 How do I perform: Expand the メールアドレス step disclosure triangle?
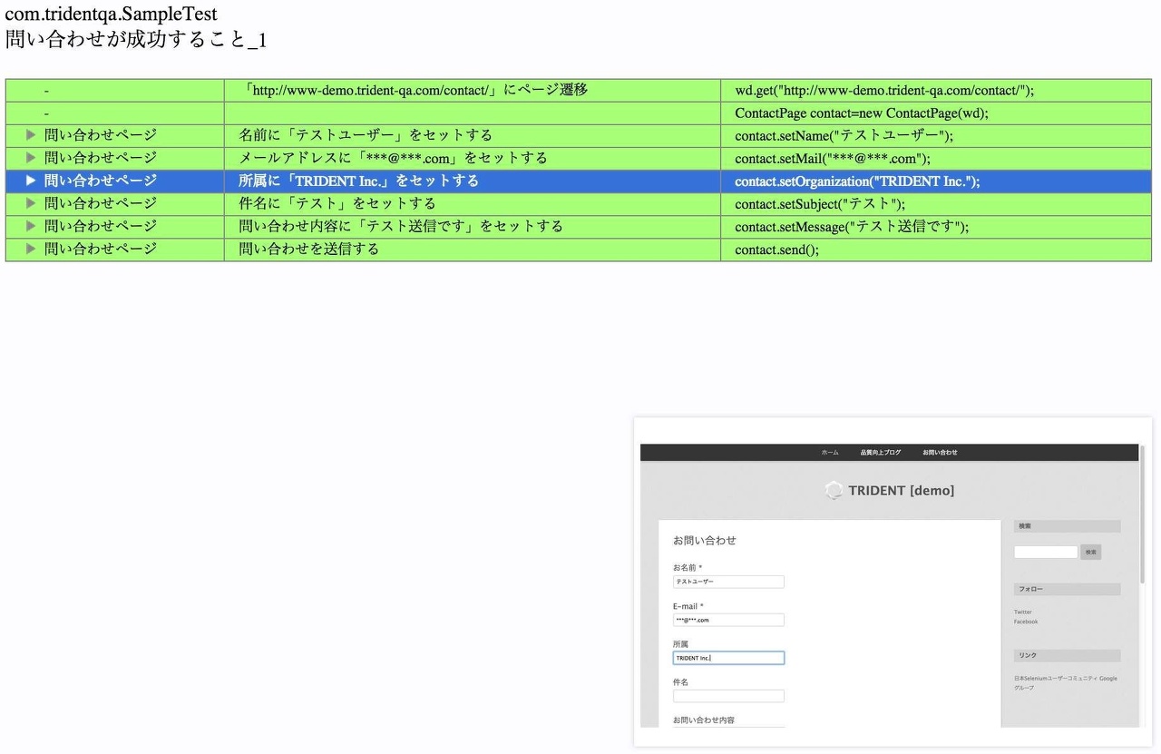[x=31, y=158]
